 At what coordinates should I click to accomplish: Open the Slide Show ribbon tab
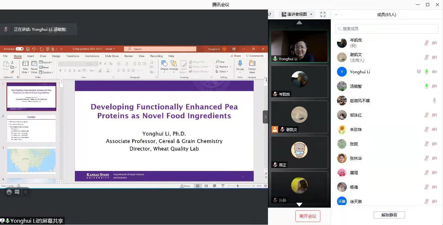point(112,56)
